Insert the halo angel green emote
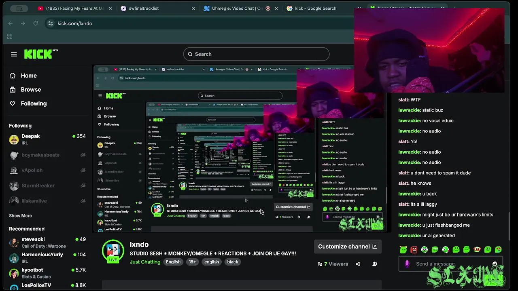The image size is (518, 291). point(403,250)
